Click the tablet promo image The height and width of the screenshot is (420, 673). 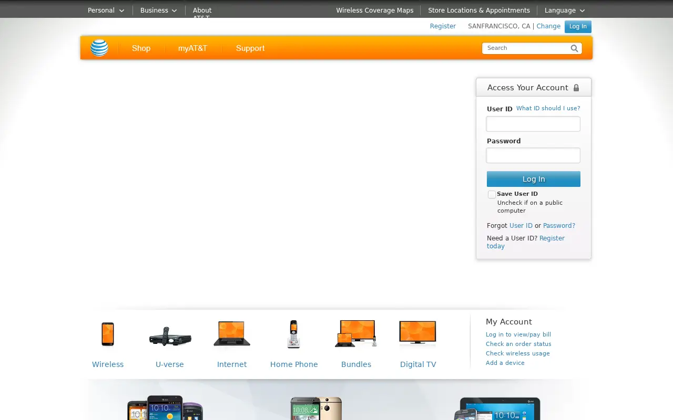point(497,408)
